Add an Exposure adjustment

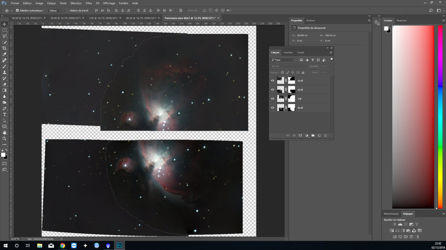point(411,225)
